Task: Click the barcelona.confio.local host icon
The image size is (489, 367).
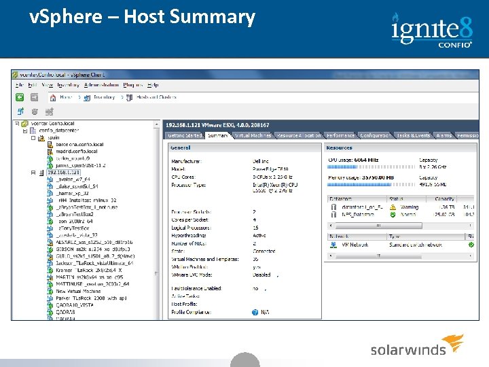Action: coord(50,145)
